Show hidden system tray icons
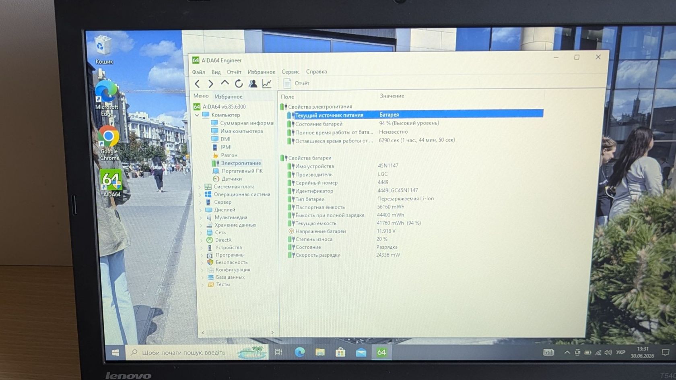The image size is (676, 380). pyautogui.click(x=567, y=353)
